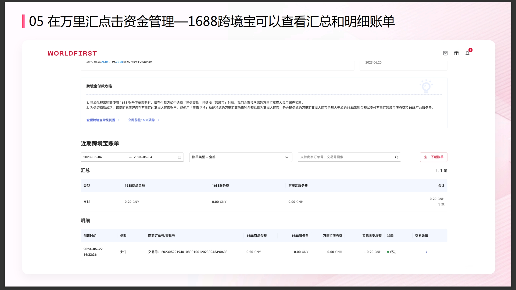516x290 pixels.
Task: Click the gift rewards icon in header
Action: (x=456, y=53)
